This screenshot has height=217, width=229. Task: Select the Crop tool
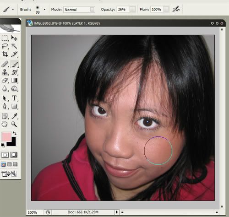tap(5, 54)
